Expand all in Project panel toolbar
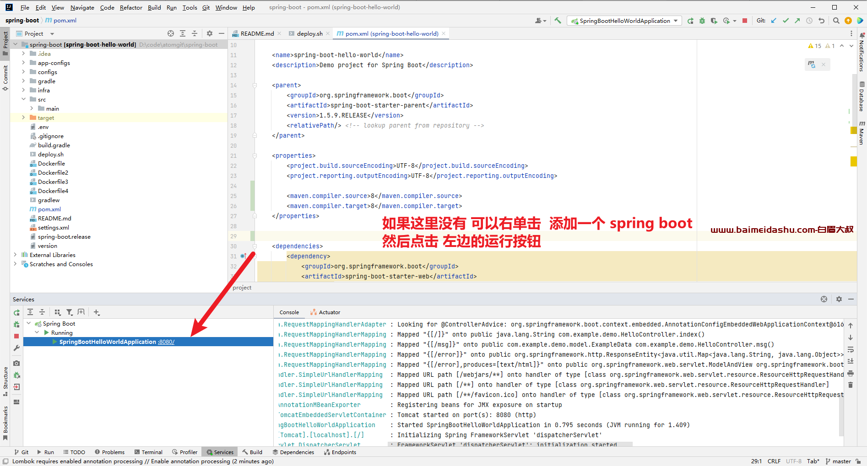The image size is (867, 466). click(183, 33)
